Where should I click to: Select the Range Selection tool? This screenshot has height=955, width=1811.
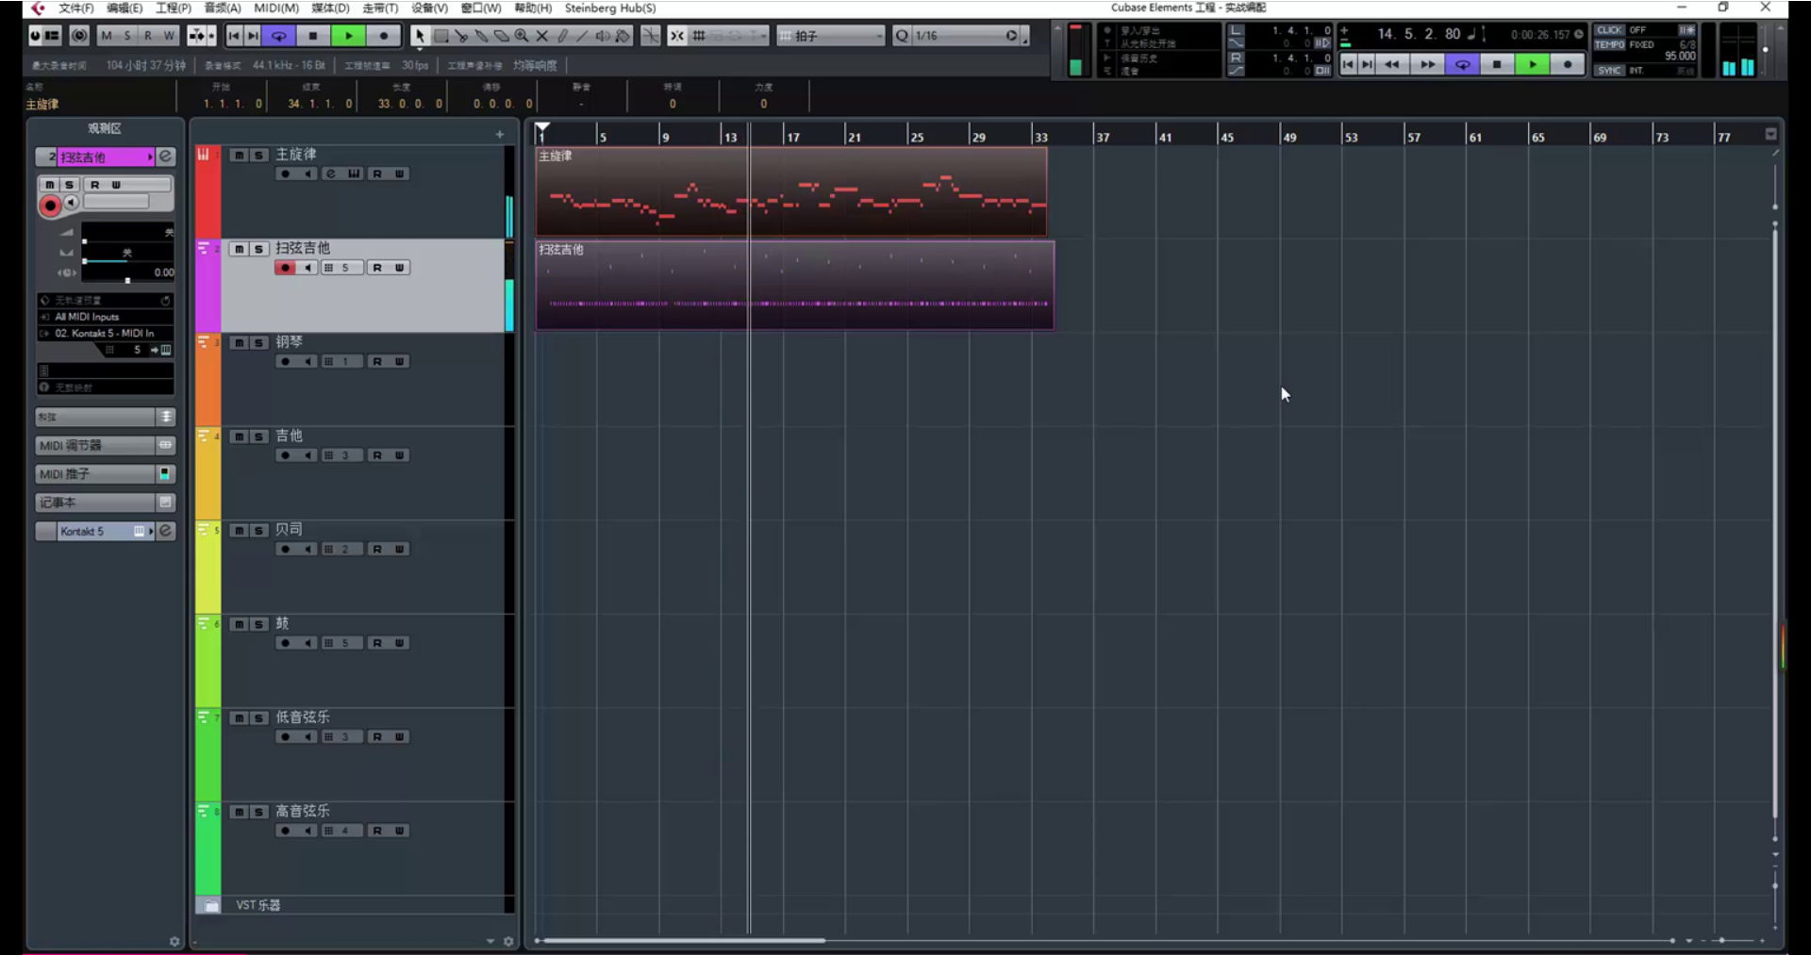(440, 36)
